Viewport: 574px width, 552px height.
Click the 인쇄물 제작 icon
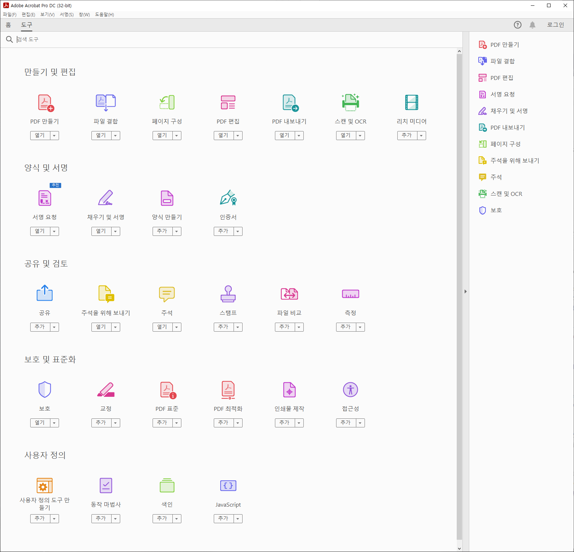click(289, 390)
